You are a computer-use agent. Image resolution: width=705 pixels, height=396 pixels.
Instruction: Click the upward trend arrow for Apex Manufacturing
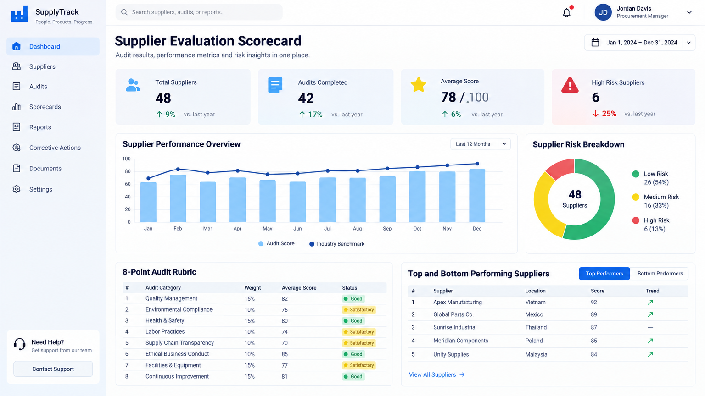point(650,302)
